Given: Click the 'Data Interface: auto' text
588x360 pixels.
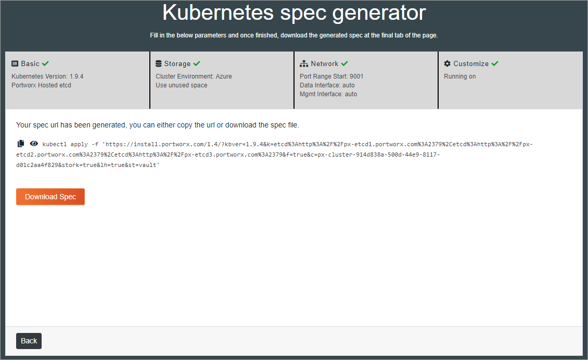Looking at the screenshot, I should click(x=327, y=85).
